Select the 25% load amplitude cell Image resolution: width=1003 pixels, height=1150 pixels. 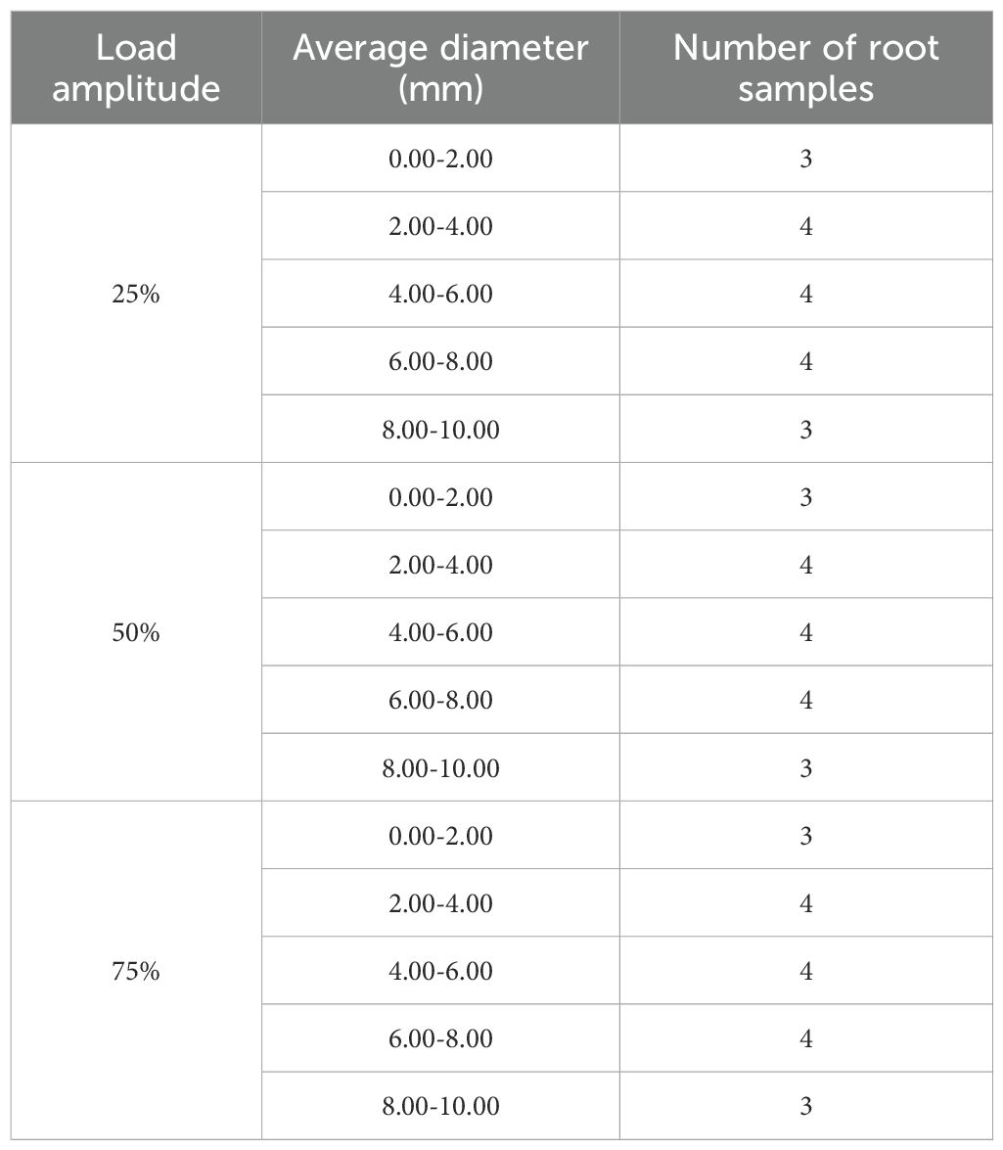(136, 294)
